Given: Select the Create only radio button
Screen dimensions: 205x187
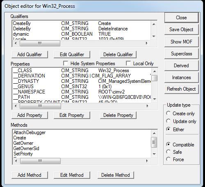Looking at the screenshot, I should point(168,113).
